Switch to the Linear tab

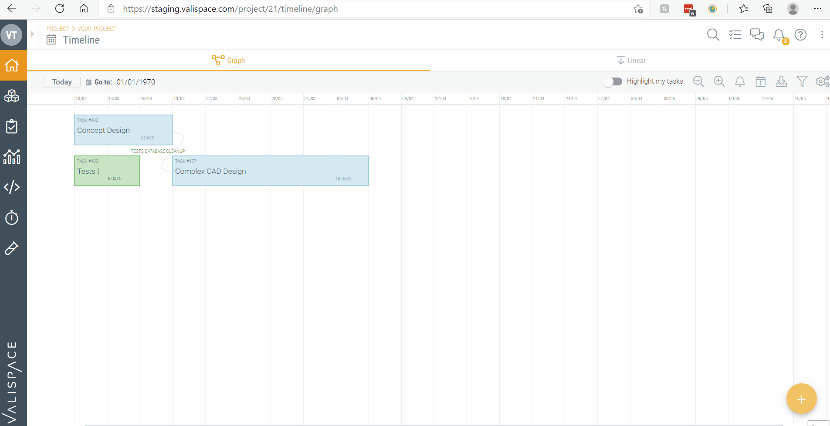[x=631, y=61]
